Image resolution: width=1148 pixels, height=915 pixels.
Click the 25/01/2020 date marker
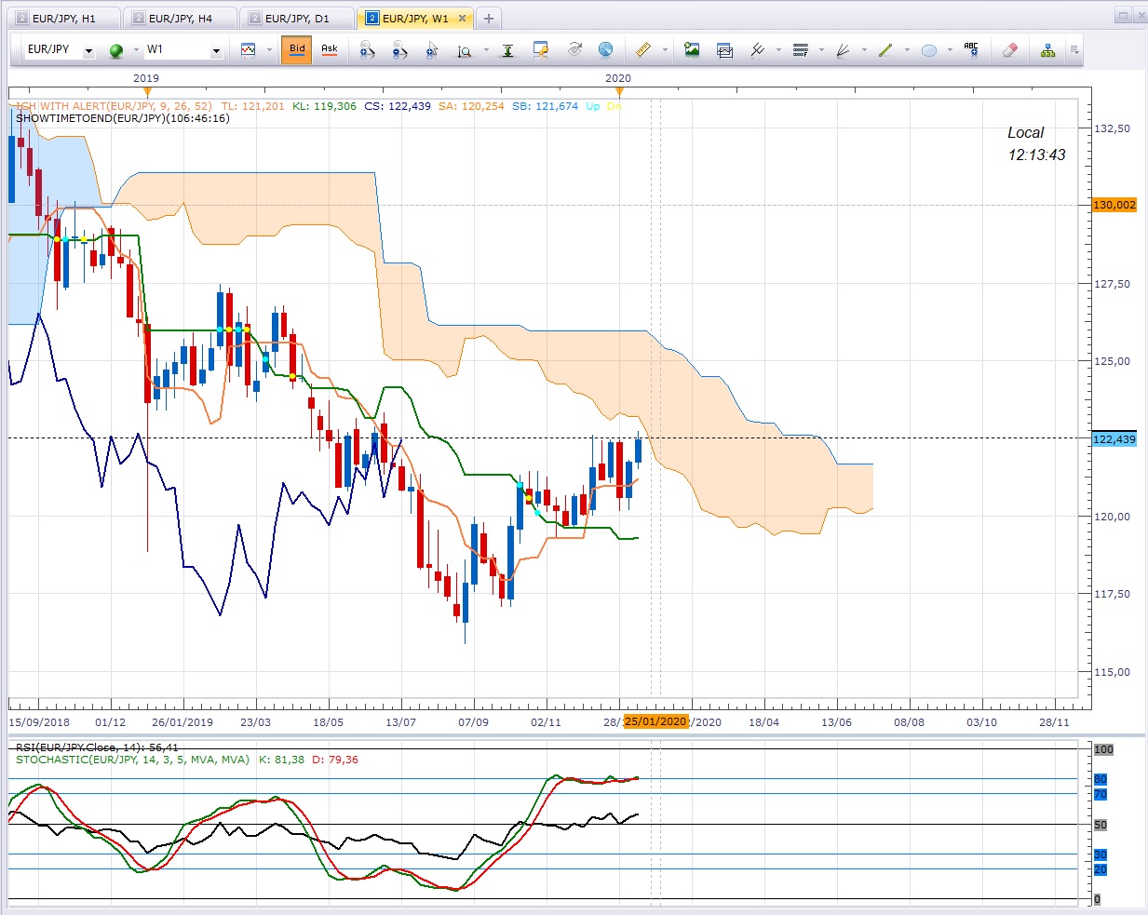pos(656,721)
